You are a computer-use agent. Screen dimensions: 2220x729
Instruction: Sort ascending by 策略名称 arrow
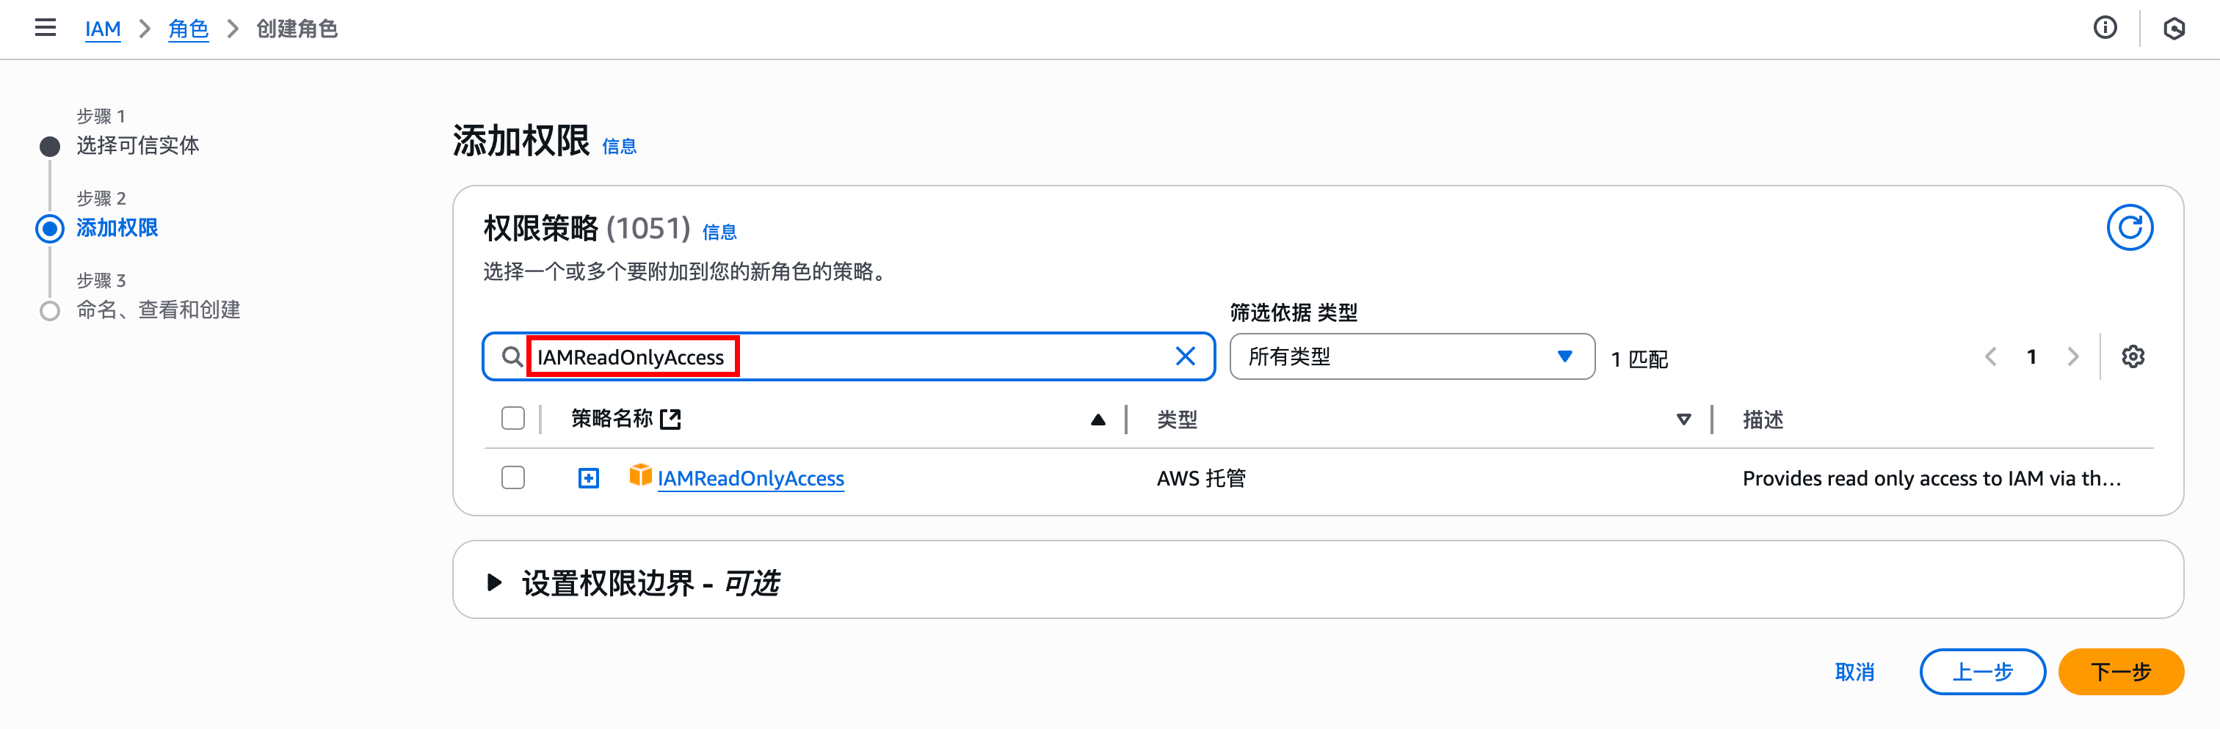point(1098,420)
